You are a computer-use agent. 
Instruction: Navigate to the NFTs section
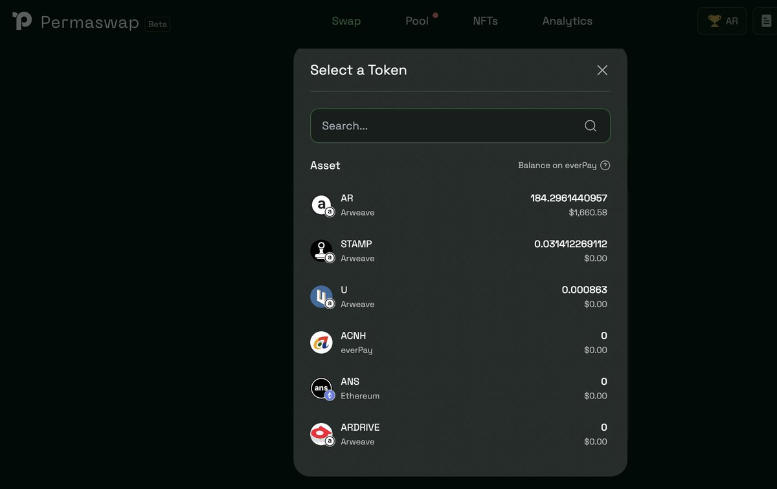485,21
